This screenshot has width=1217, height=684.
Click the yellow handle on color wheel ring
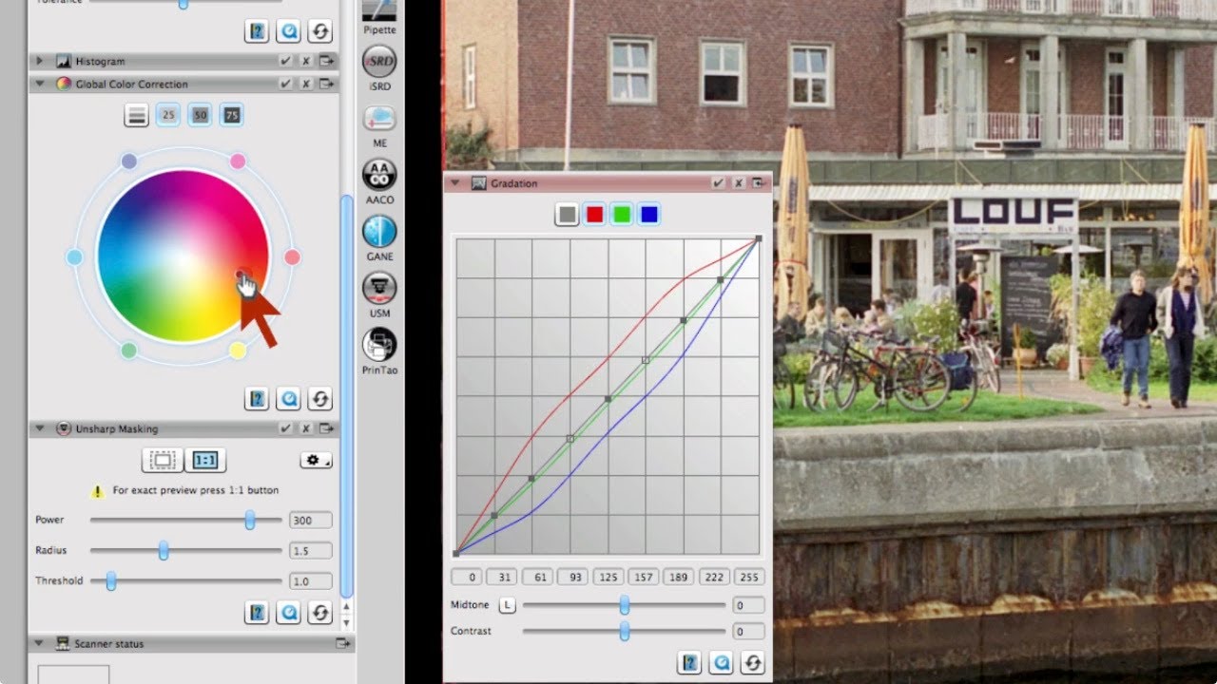238,351
